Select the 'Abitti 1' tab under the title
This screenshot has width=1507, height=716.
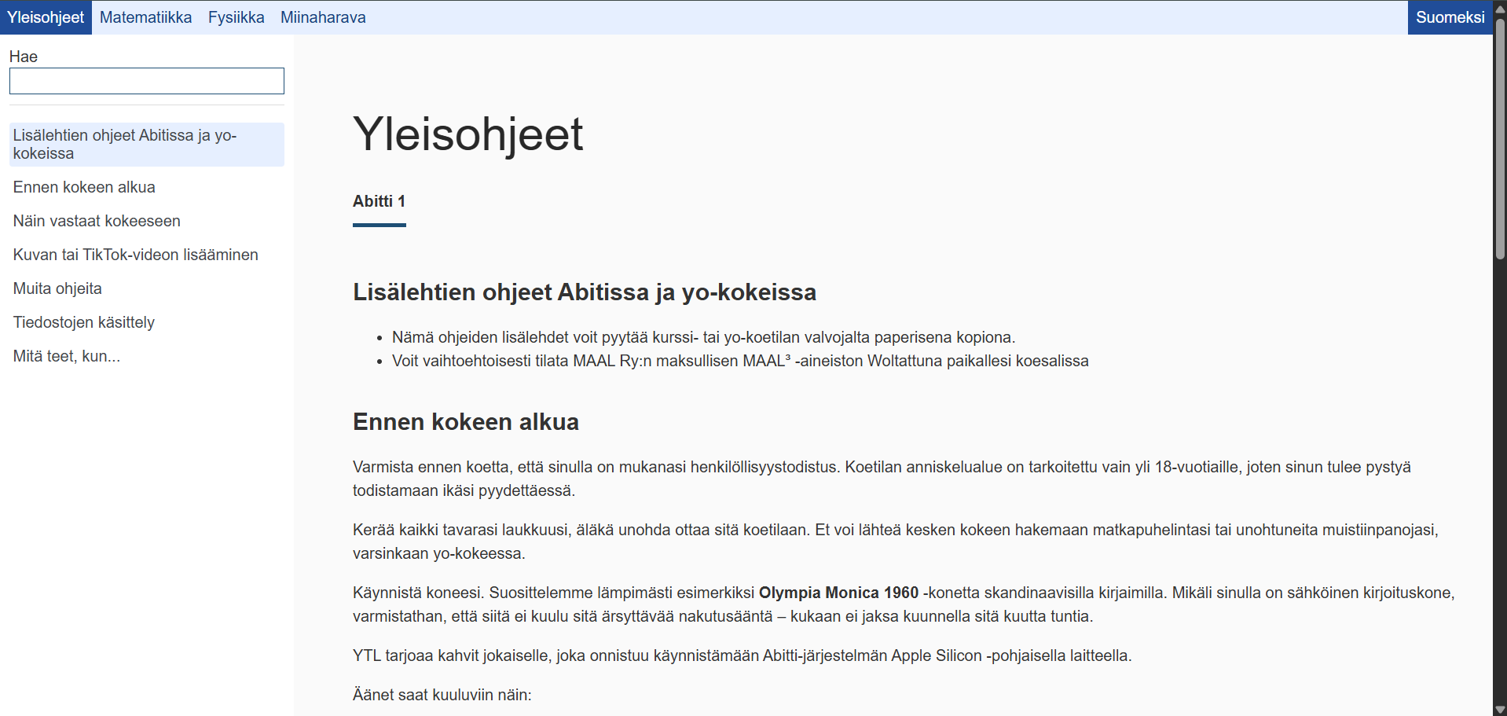point(379,202)
